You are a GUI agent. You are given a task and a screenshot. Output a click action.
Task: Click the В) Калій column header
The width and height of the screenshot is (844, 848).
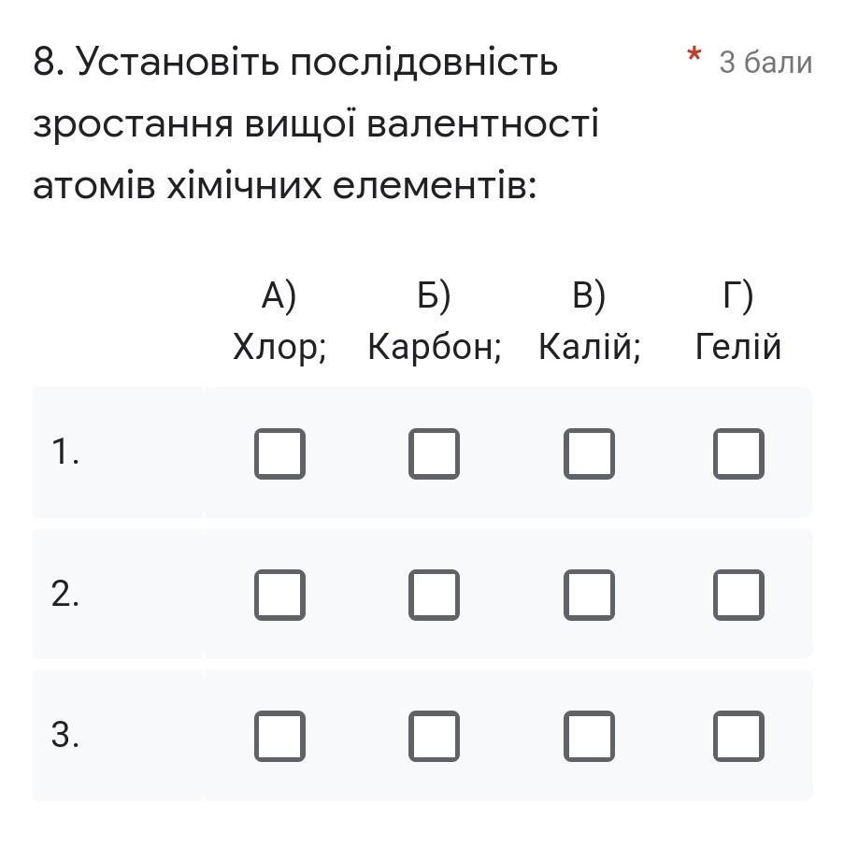pyautogui.click(x=589, y=322)
